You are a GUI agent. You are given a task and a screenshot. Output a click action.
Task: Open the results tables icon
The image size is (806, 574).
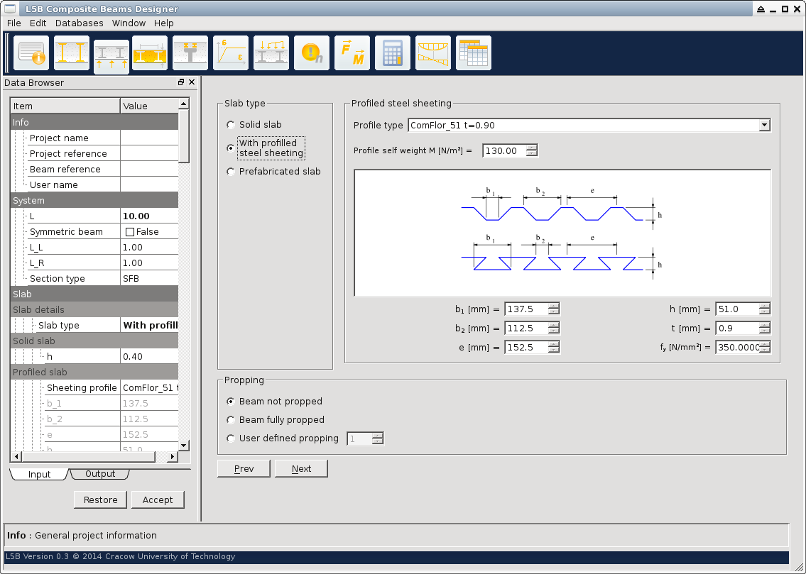[473, 53]
